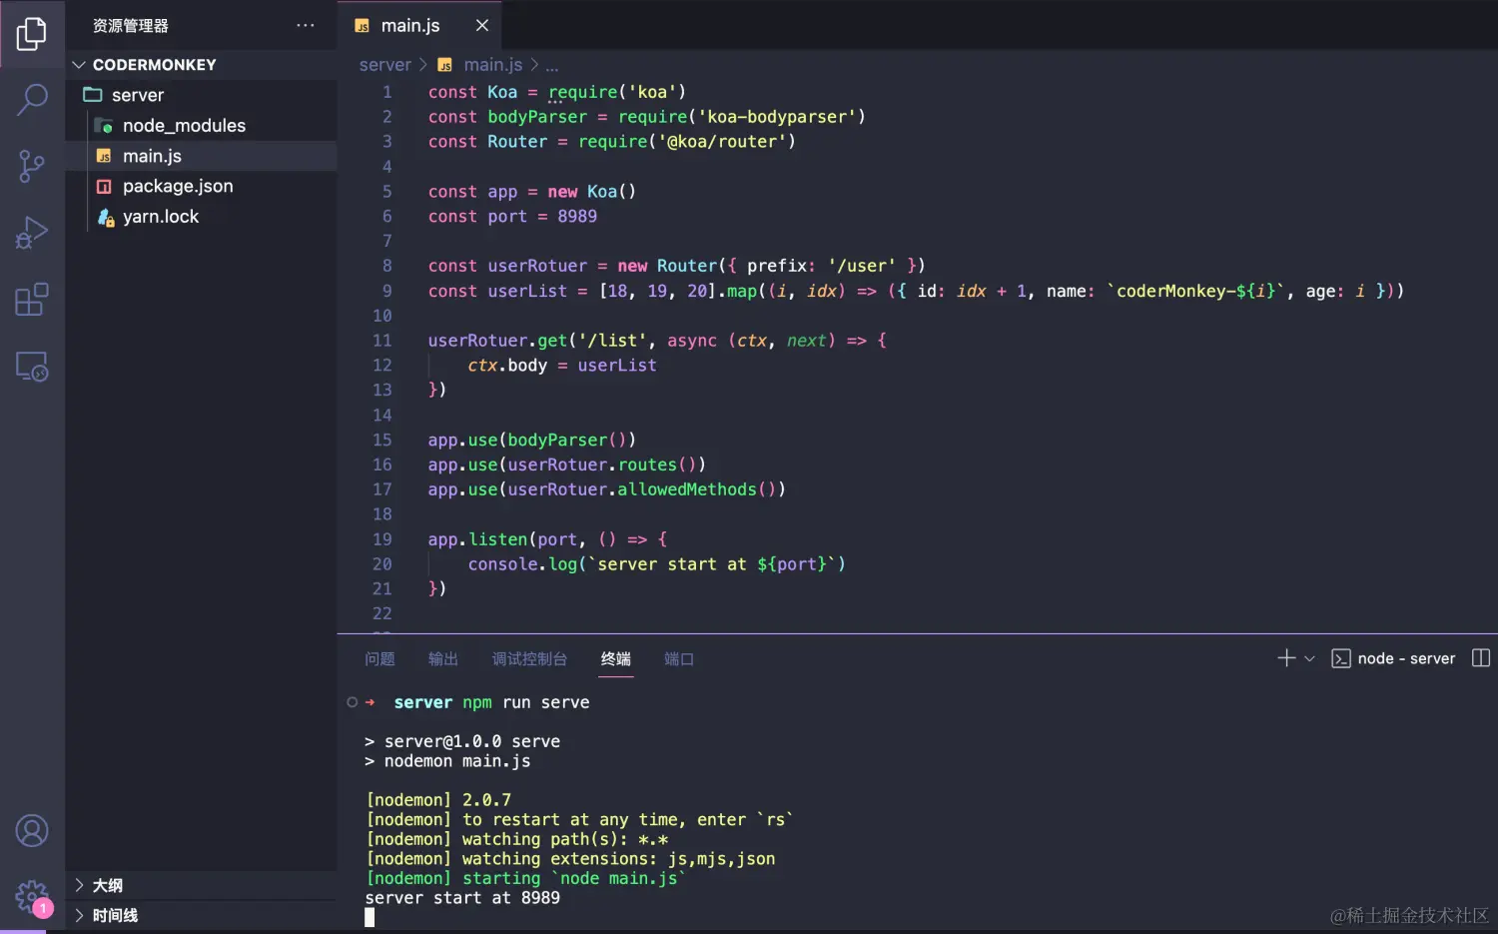The image size is (1498, 934).
Task: Open the Remote Explorer view
Action: (x=32, y=367)
